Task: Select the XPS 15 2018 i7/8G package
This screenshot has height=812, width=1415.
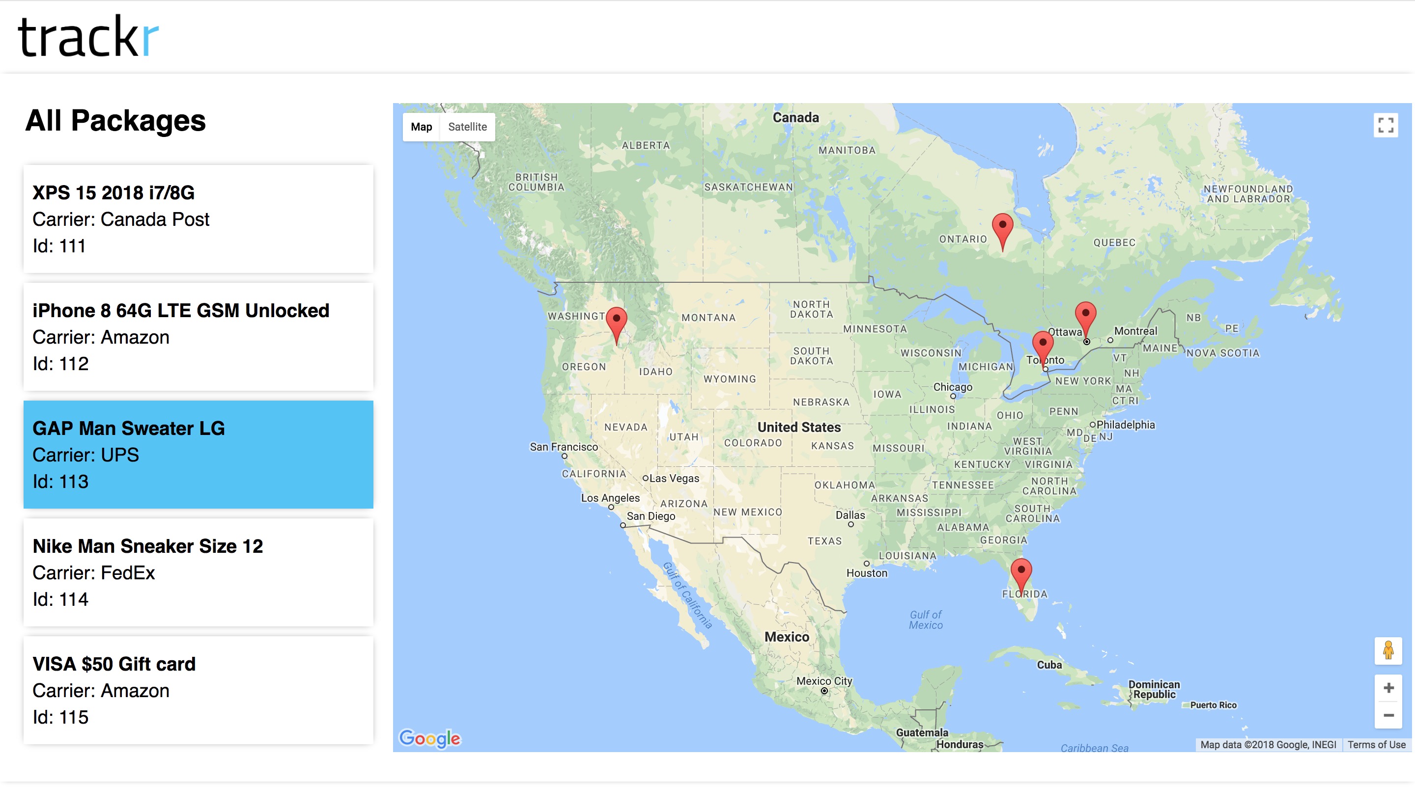Action: (x=198, y=218)
